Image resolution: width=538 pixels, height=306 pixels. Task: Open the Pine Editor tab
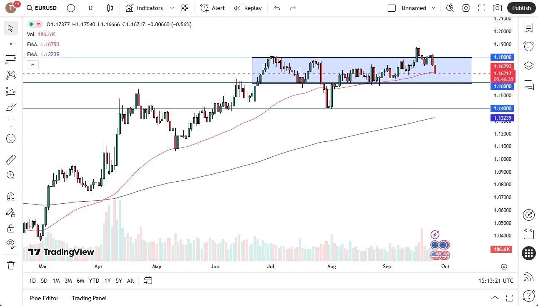click(x=44, y=298)
